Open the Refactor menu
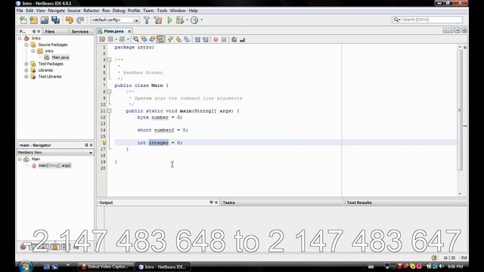The height and width of the screenshot is (272, 484). click(x=92, y=11)
